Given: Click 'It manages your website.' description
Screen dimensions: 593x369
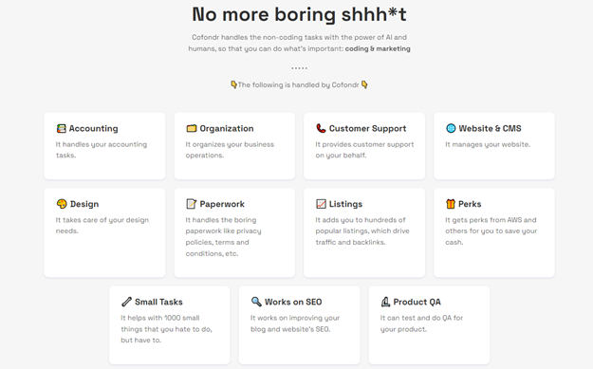Looking at the screenshot, I should pos(488,144).
